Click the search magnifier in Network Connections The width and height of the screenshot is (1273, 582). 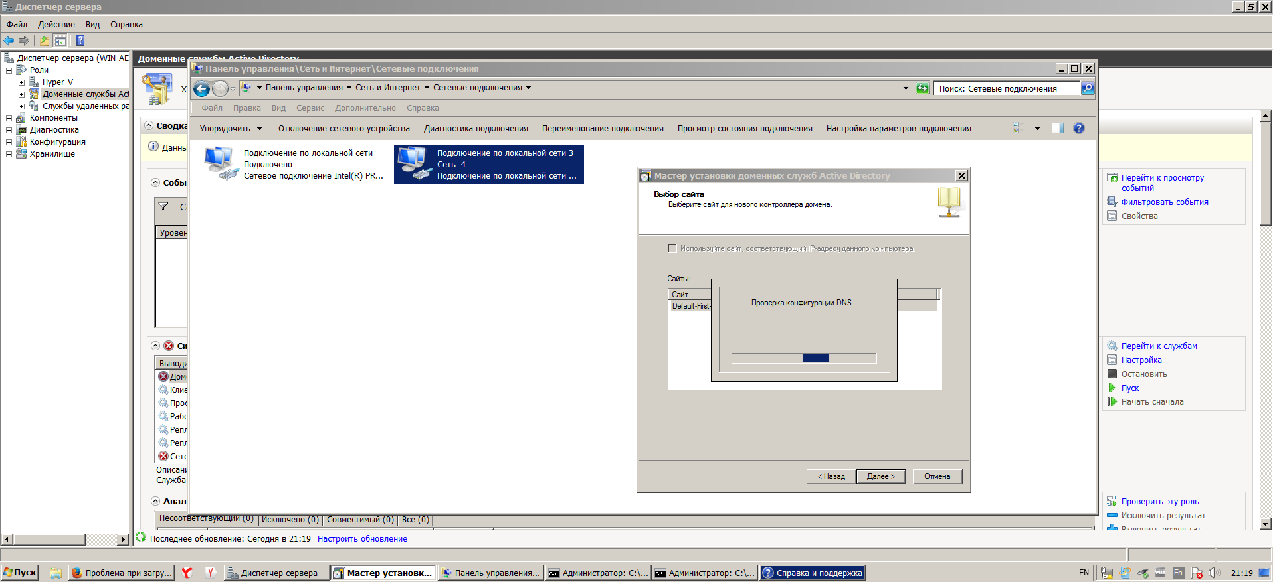(1088, 88)
